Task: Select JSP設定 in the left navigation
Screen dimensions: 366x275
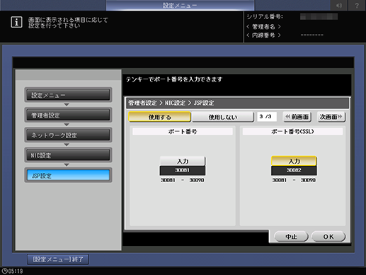Action: (x=68, y=175)
